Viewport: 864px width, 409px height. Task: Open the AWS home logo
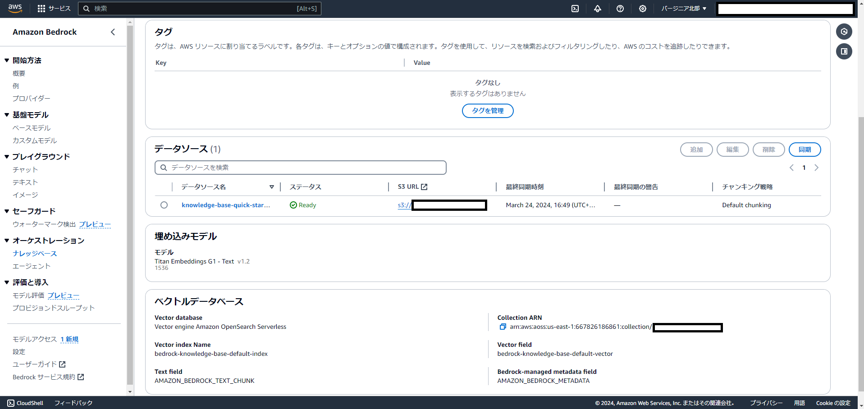(15, 9)
